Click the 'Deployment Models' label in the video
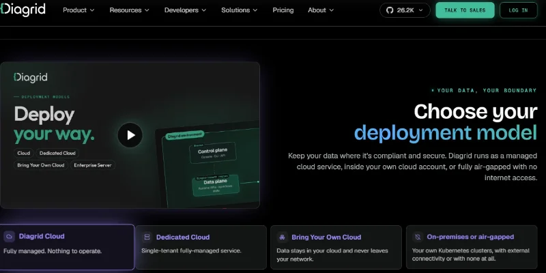The height and width of the screenshot is (273, 546). tap(42, 97)
